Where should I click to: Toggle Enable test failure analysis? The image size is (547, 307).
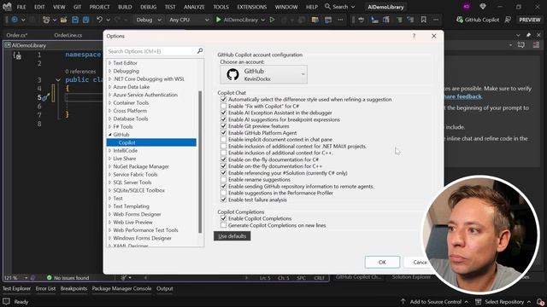[224, 200]
